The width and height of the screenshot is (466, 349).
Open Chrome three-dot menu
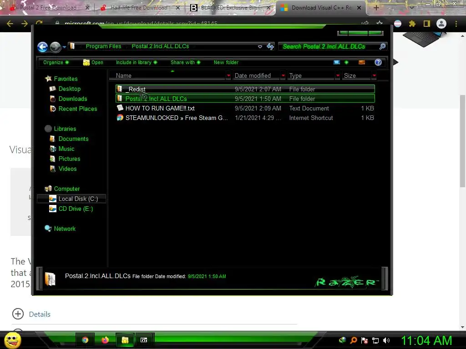(456, 24)
